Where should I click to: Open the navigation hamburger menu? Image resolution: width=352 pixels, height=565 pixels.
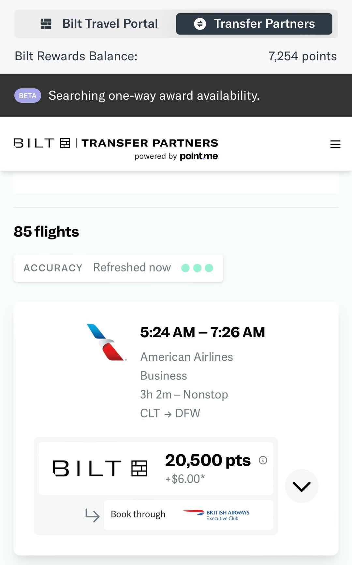(x=335, y=144)
